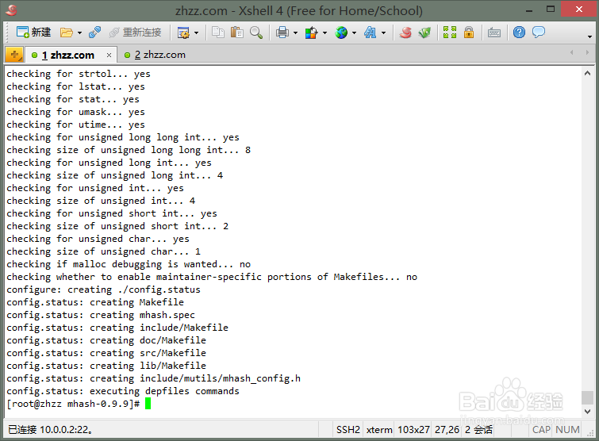Expand the Print dropdown arrow
The image size is (599, 441).
click(x=295, y=33)
